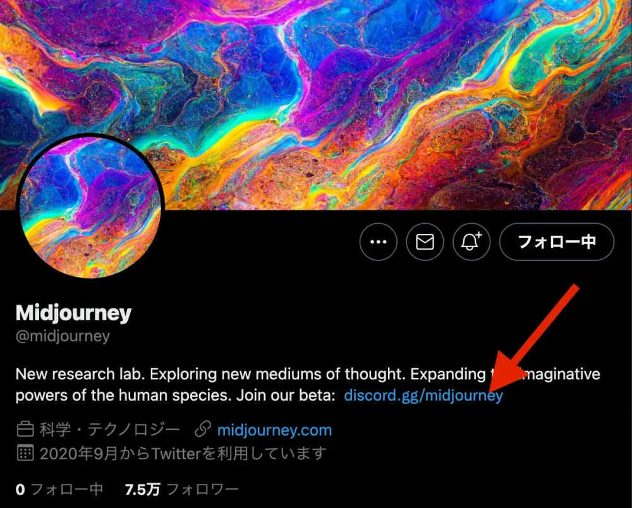Open the discord.gg/midjourney link
This screenshot has width=632, height=508.
[423, 395]
